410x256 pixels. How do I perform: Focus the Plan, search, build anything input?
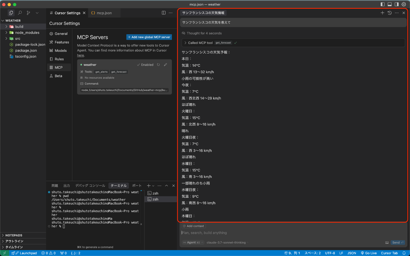coord(293,233)
